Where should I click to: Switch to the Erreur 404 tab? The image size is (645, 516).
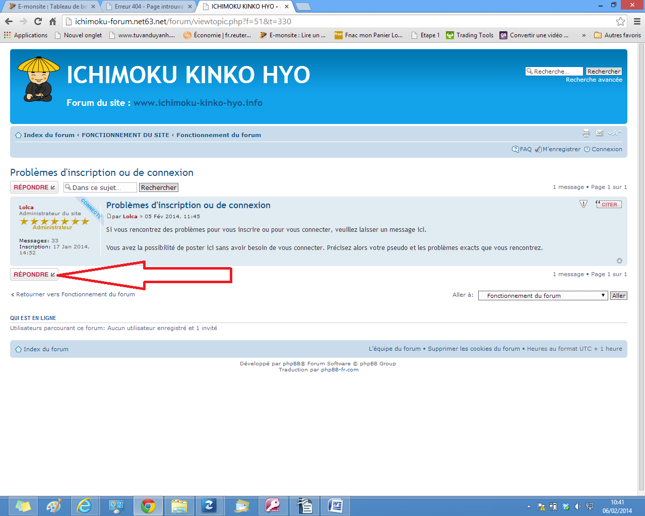pyautogui.click(x=149, y=7)
